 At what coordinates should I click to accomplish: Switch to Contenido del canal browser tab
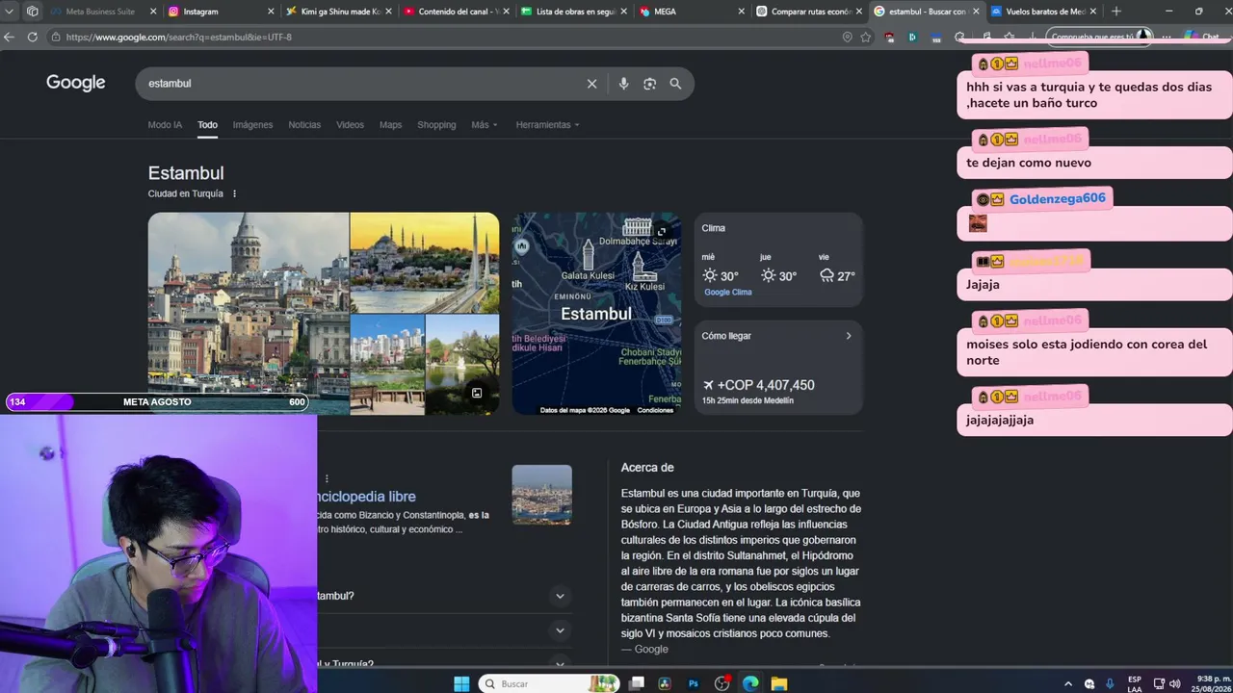click(457, 12)
